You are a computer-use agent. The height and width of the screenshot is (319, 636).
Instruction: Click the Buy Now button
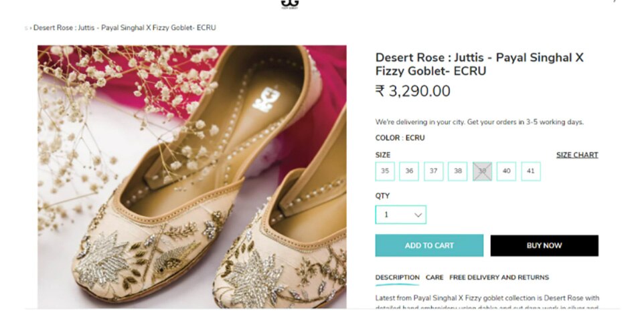point(544,245)
